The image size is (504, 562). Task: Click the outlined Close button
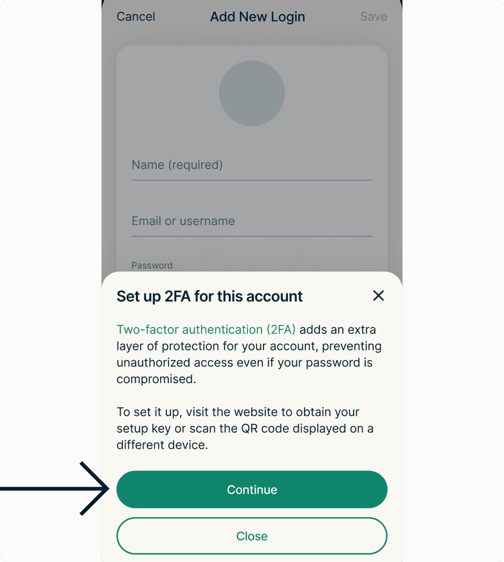coord(252,536)
